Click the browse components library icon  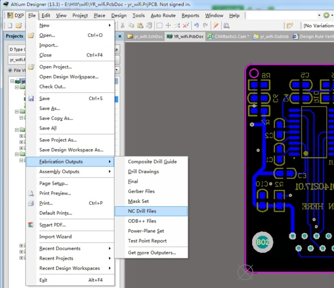[x=226, y=26]
